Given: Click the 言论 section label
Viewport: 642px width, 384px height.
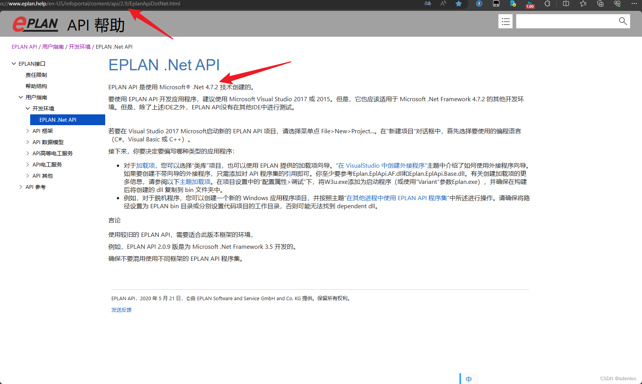Looking at the screenshot, I should (x=114, y=221).
